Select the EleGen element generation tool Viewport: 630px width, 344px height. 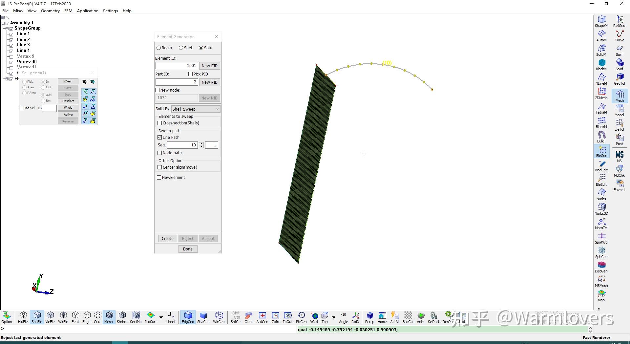tap(601, 151)
